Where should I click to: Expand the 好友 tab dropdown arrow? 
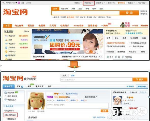pyautogui.click(x=22, y=87)
